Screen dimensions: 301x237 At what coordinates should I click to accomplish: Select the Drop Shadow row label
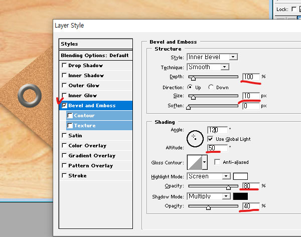tap(85, 66)
